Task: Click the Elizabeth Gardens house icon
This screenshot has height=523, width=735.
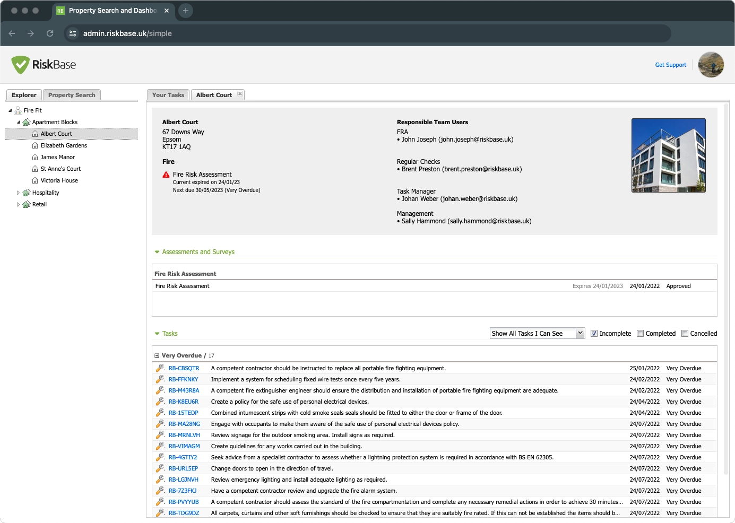Action: pos(35,145)
